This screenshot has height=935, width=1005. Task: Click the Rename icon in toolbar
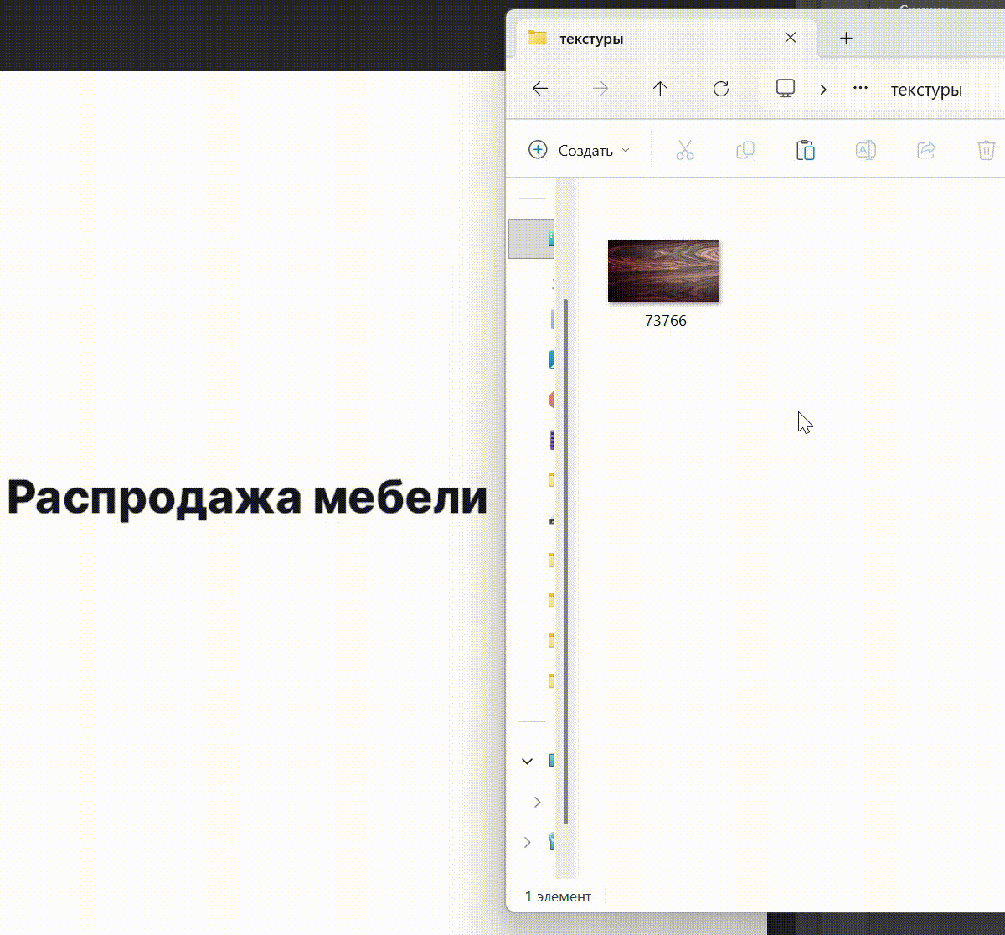click(x=866, y=151)
